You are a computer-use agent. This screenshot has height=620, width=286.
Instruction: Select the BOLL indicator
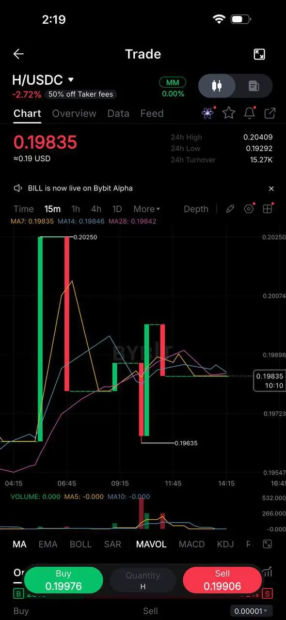[x=80, y=544]
